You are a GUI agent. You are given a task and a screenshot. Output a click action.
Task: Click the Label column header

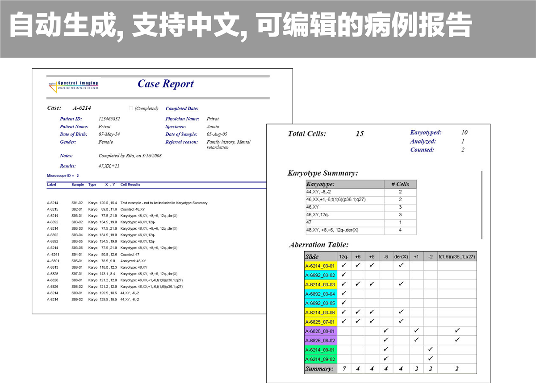click(x=52, y=185)
